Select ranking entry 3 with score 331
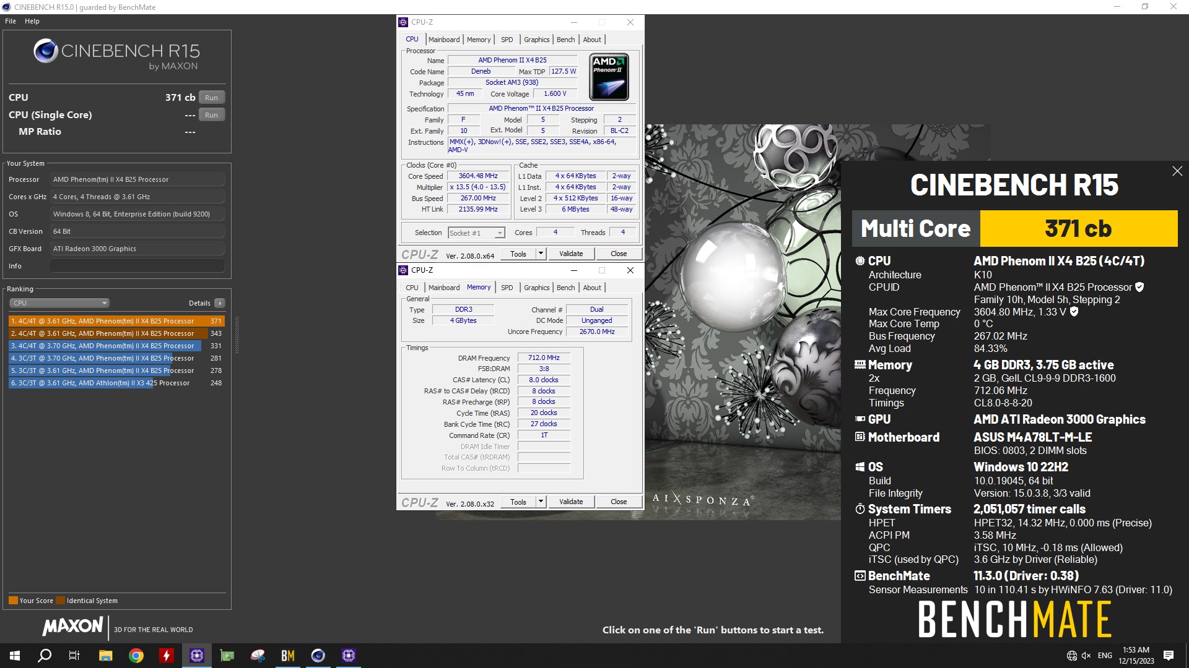1189x668 pixels. click(116, 346)
